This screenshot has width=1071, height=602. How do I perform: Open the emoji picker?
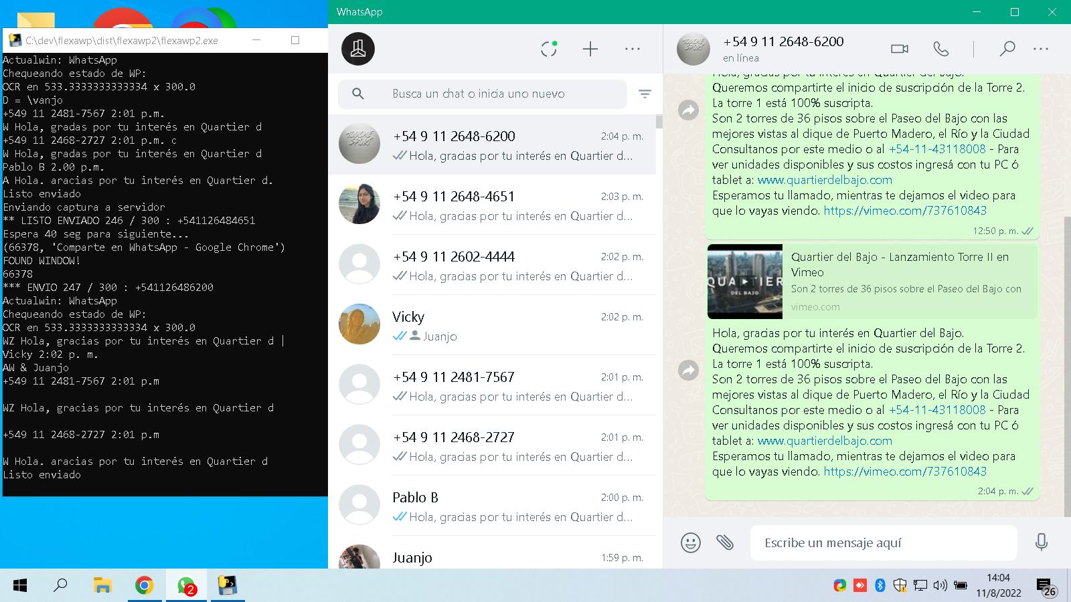691,542
